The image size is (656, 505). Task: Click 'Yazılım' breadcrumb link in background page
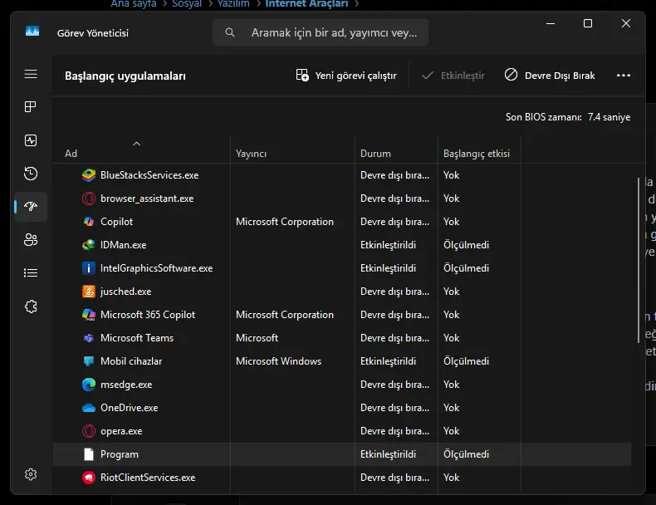coord(233,4)
